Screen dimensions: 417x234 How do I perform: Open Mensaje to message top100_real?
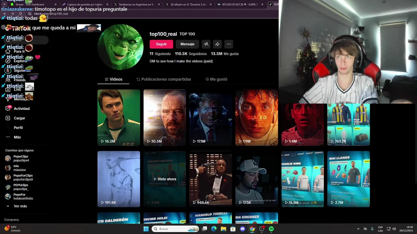click(187, 44)
